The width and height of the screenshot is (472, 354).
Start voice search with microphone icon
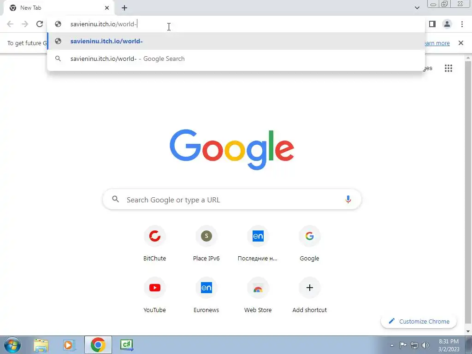point(348,199)
